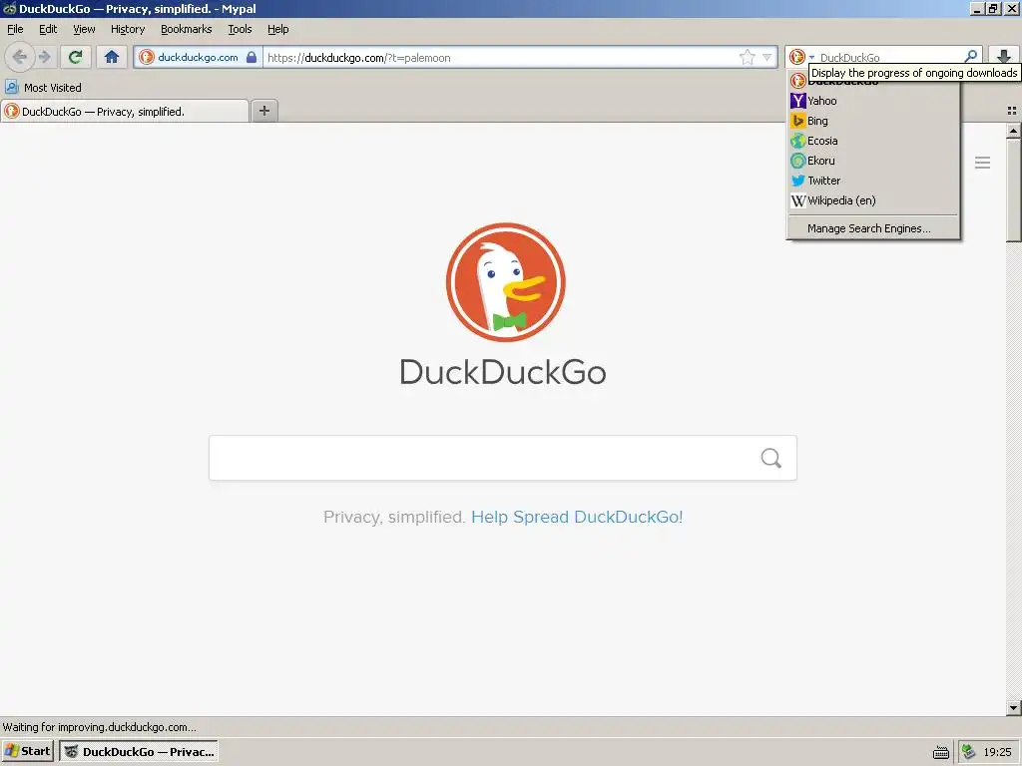Click the network tray icon beside the clock
Screen dimensions: 1022x766
(968, 752)
